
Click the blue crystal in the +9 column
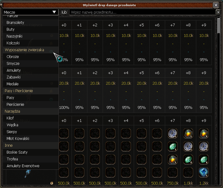tap(204, 172)
